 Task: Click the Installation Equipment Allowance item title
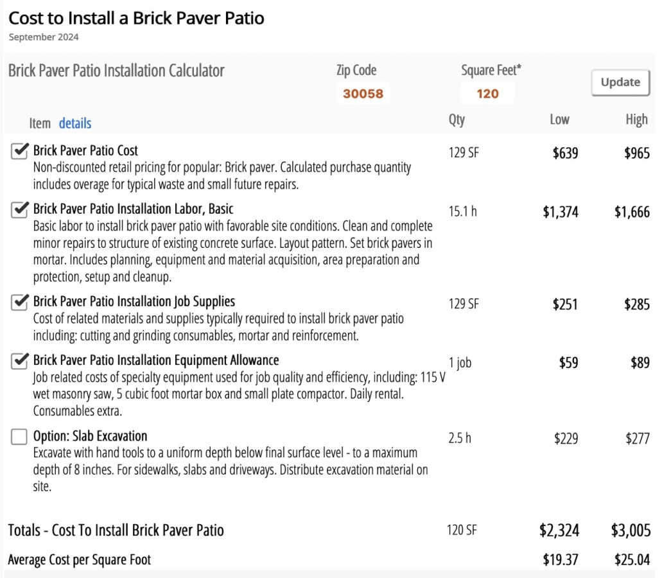click(x=156, y=360)
